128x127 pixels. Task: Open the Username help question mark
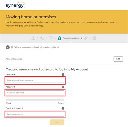pos(63,75)
